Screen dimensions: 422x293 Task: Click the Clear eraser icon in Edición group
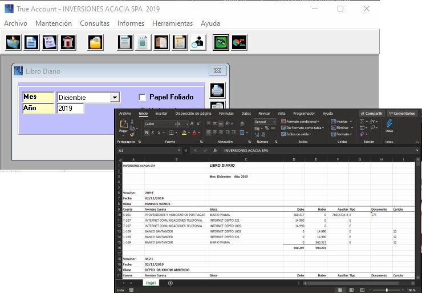(362, 134)
